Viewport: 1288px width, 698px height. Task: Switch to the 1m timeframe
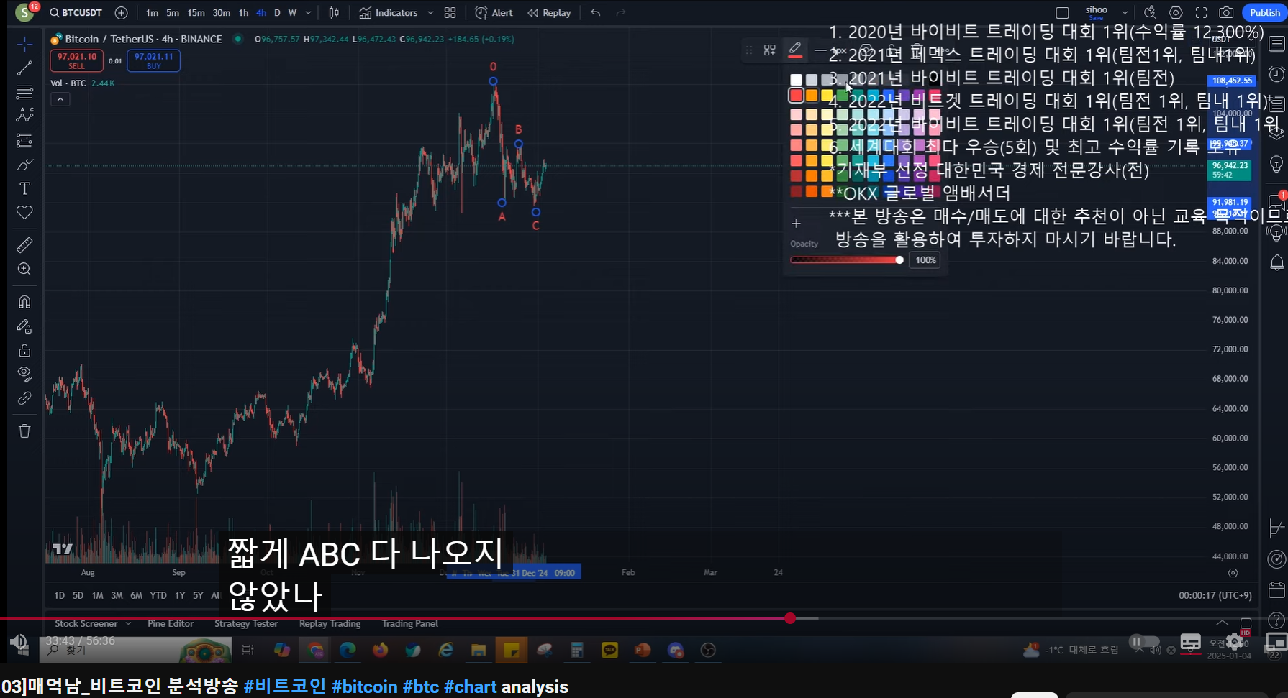152,12
